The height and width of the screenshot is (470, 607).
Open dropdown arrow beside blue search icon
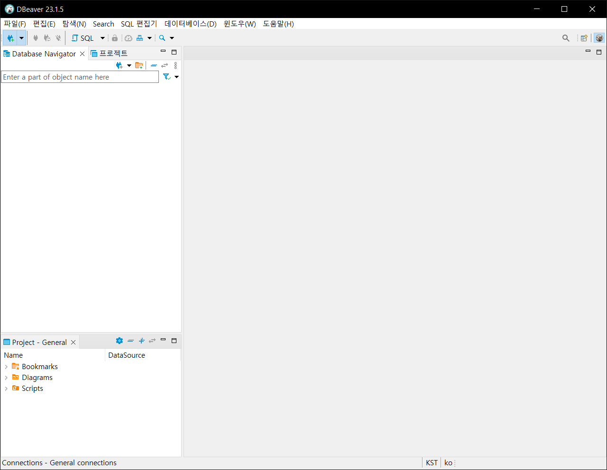coord(172,38)
